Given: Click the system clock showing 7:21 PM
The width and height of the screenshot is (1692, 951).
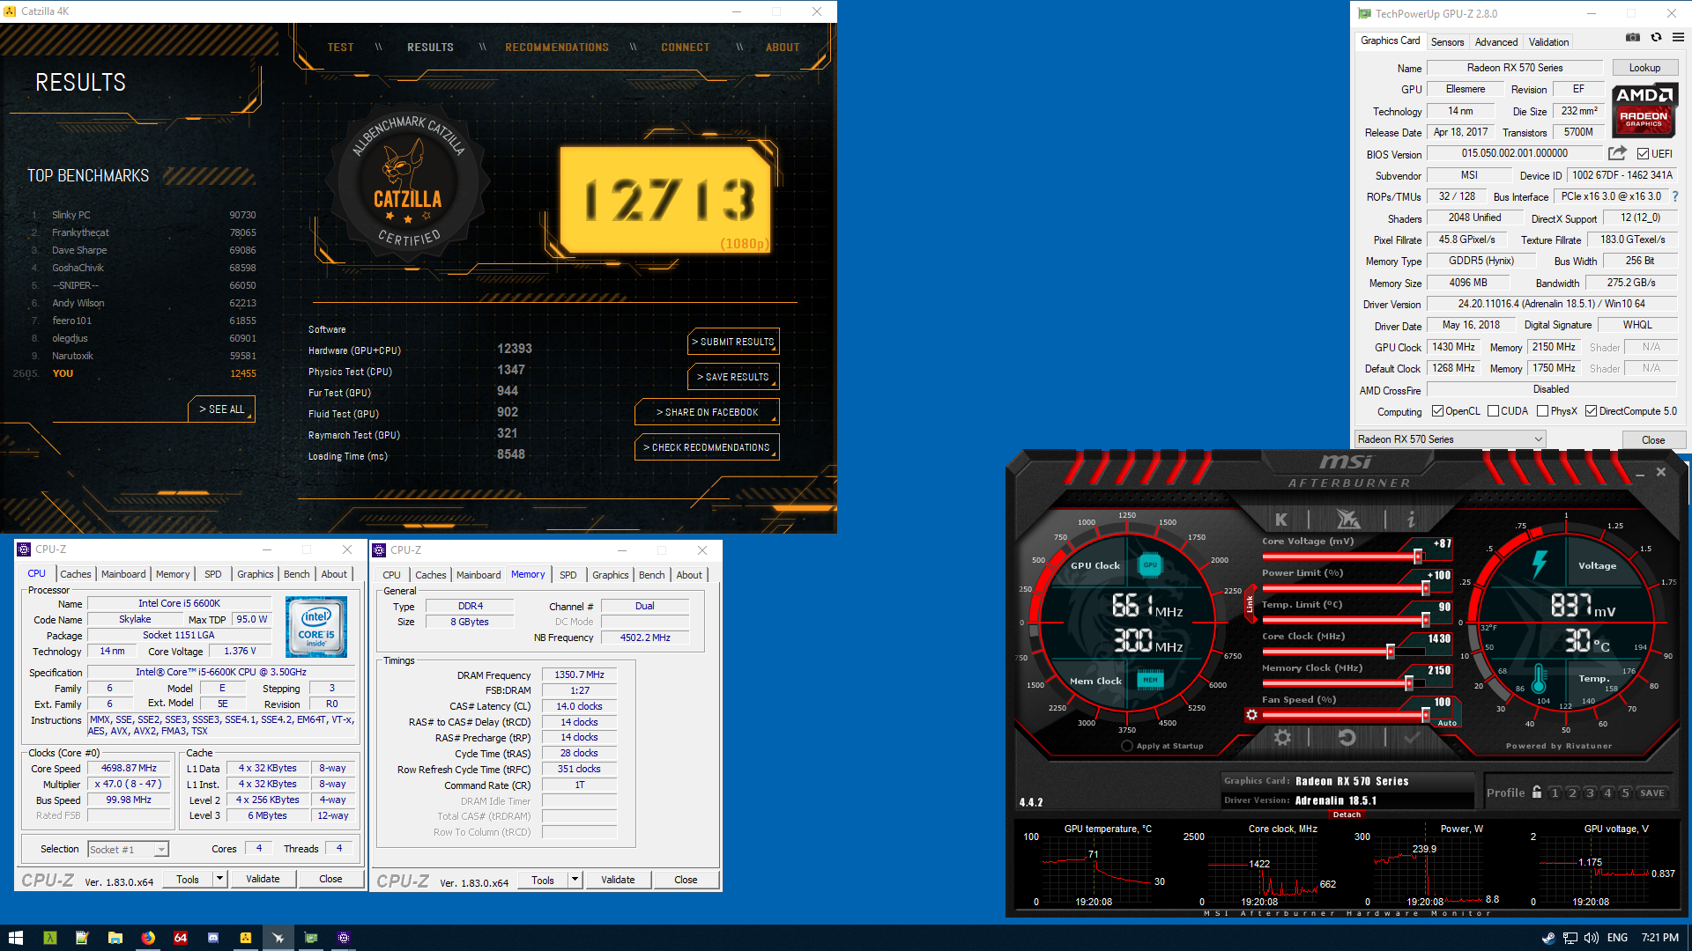Looking at the screenshot, I should [x=1660, y=938].
